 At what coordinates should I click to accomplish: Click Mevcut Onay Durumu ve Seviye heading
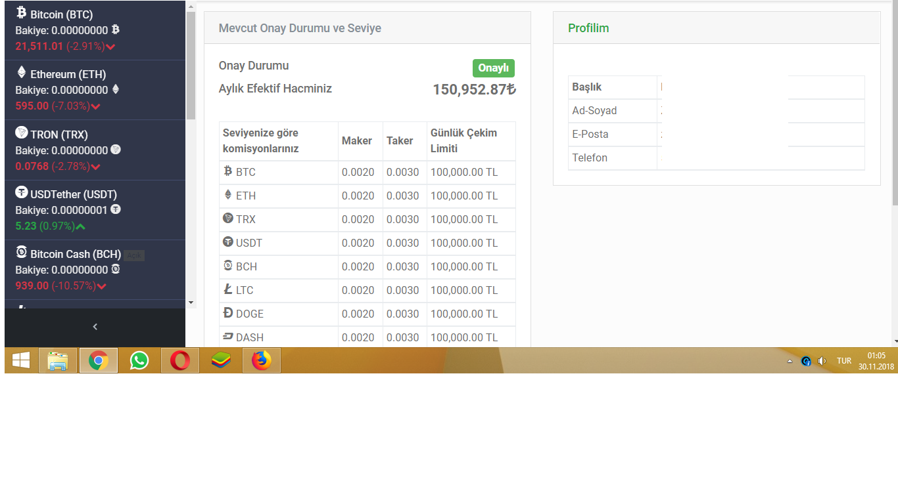(300, 28)
